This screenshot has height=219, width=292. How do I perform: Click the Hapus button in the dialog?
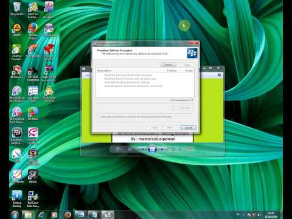click(187, 64)
